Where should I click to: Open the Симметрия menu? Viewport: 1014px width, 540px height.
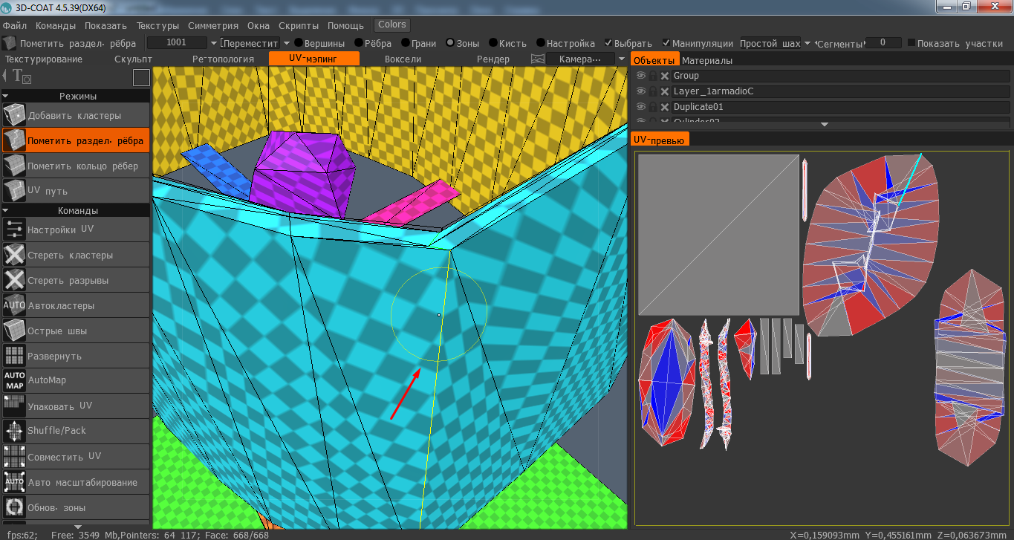212,25
